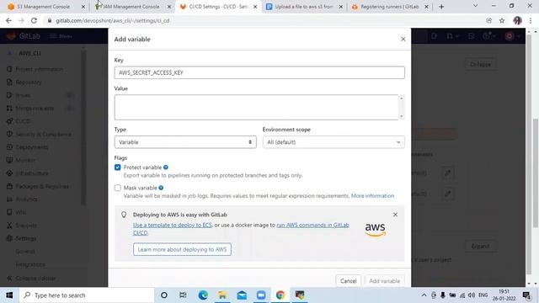Viewport: 539px width, 303px height.
Task: Open Use a template to deploy to ECS link
Action: (x=172, y=225)
